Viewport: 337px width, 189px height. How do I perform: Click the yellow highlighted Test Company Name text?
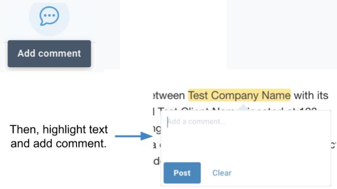coord(239,95)
